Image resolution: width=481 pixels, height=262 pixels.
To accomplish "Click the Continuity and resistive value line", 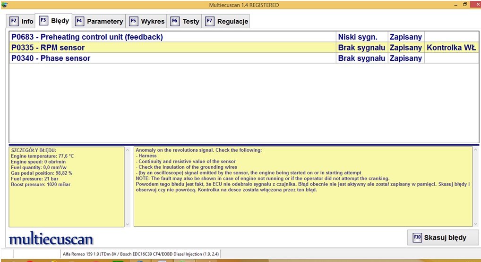I will pos(186,161).
